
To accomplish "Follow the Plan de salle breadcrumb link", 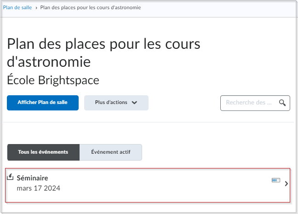I will click(17, 8).
